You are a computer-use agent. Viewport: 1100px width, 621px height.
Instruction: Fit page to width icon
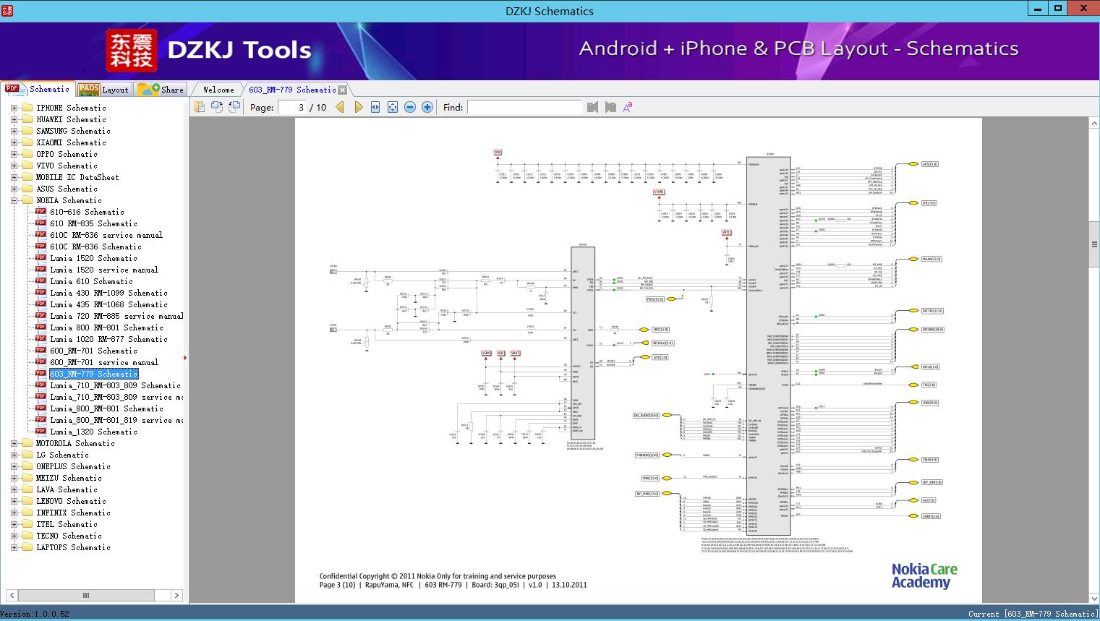pos(375,107)
